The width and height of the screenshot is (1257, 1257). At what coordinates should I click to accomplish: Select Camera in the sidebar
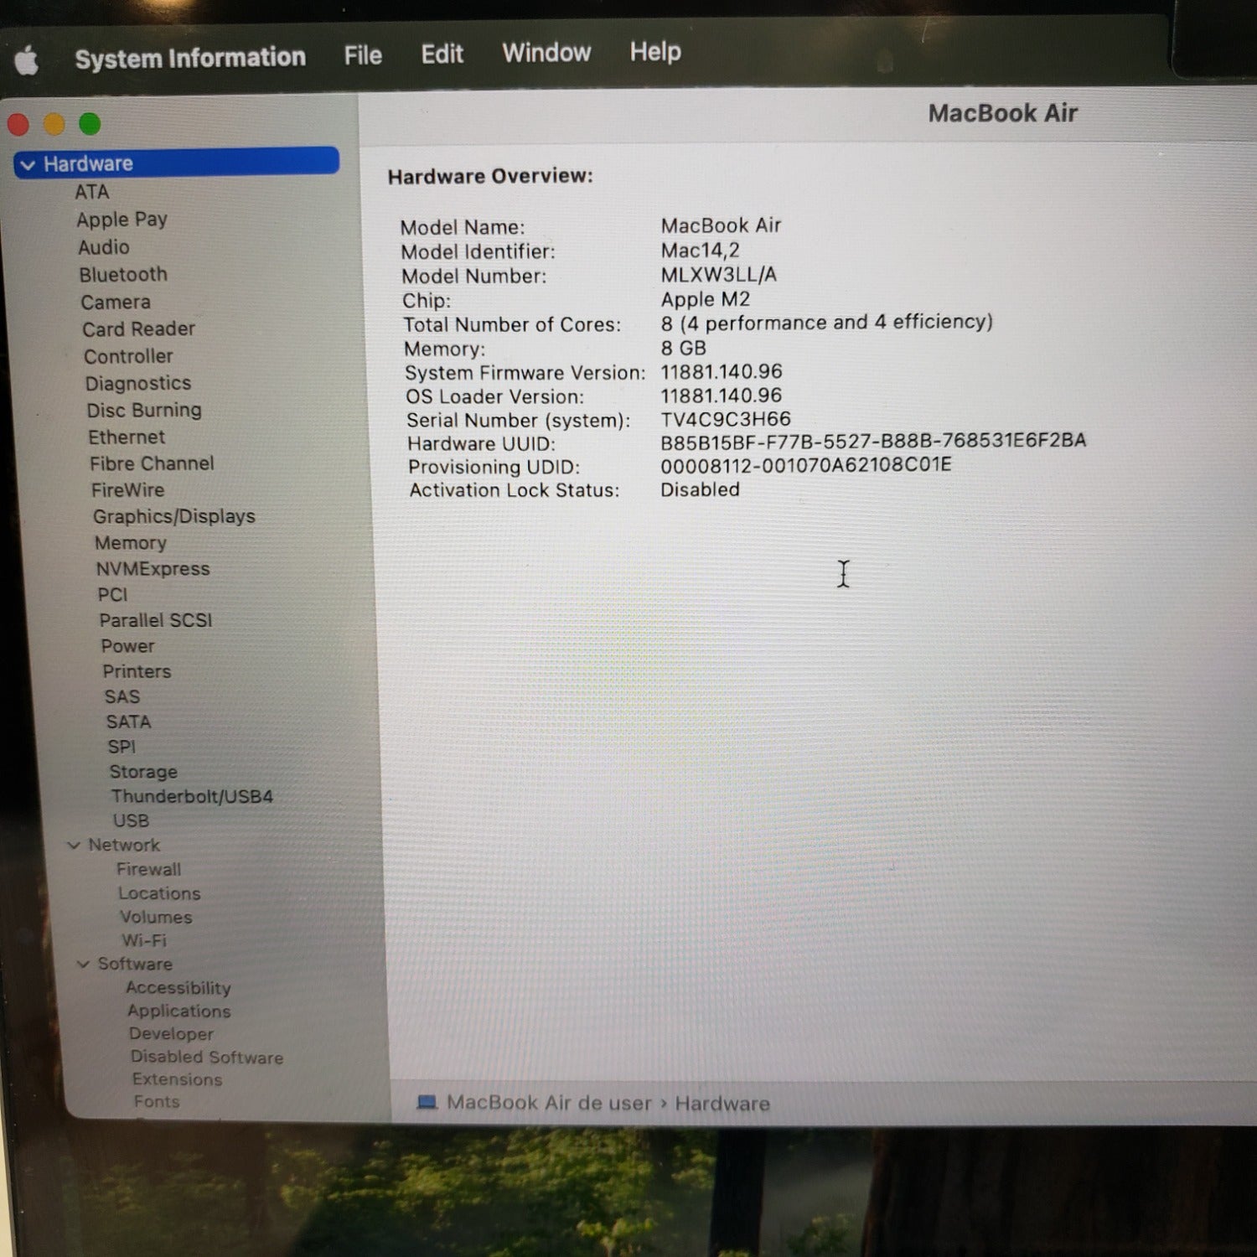116,303
